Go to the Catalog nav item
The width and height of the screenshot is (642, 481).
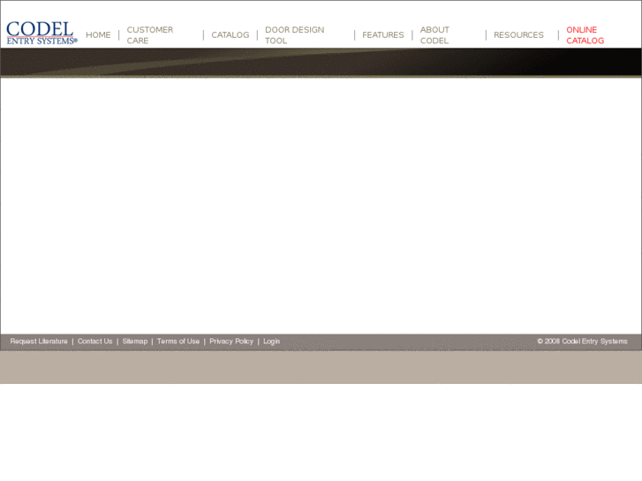click(x=230, y=35)
